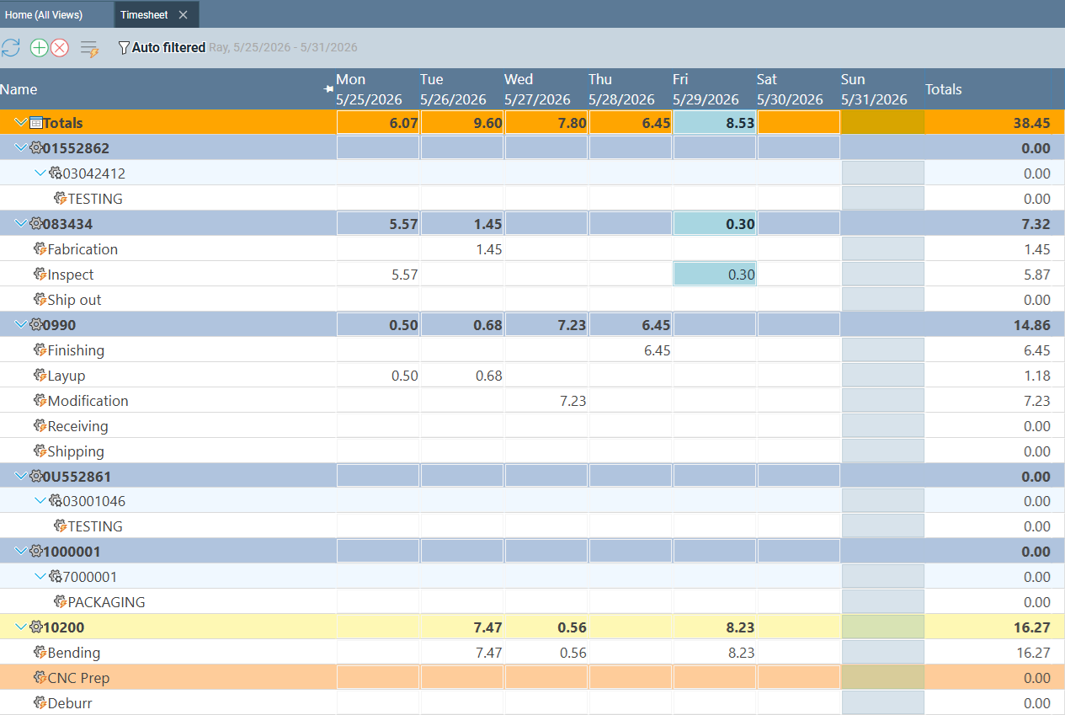1065x715 pixels.
Task: Collapse the 0U552861 job group
Action: (21, 476)
